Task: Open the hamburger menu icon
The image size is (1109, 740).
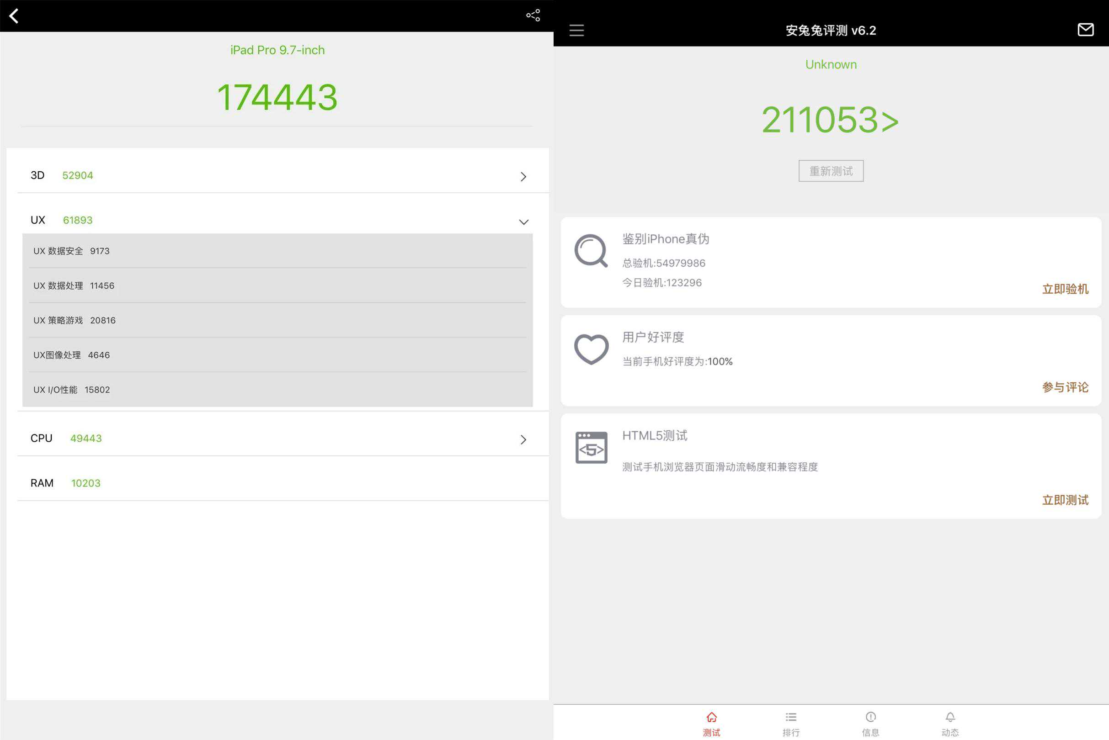Action: pyautogui.click(x=576, y=30)
